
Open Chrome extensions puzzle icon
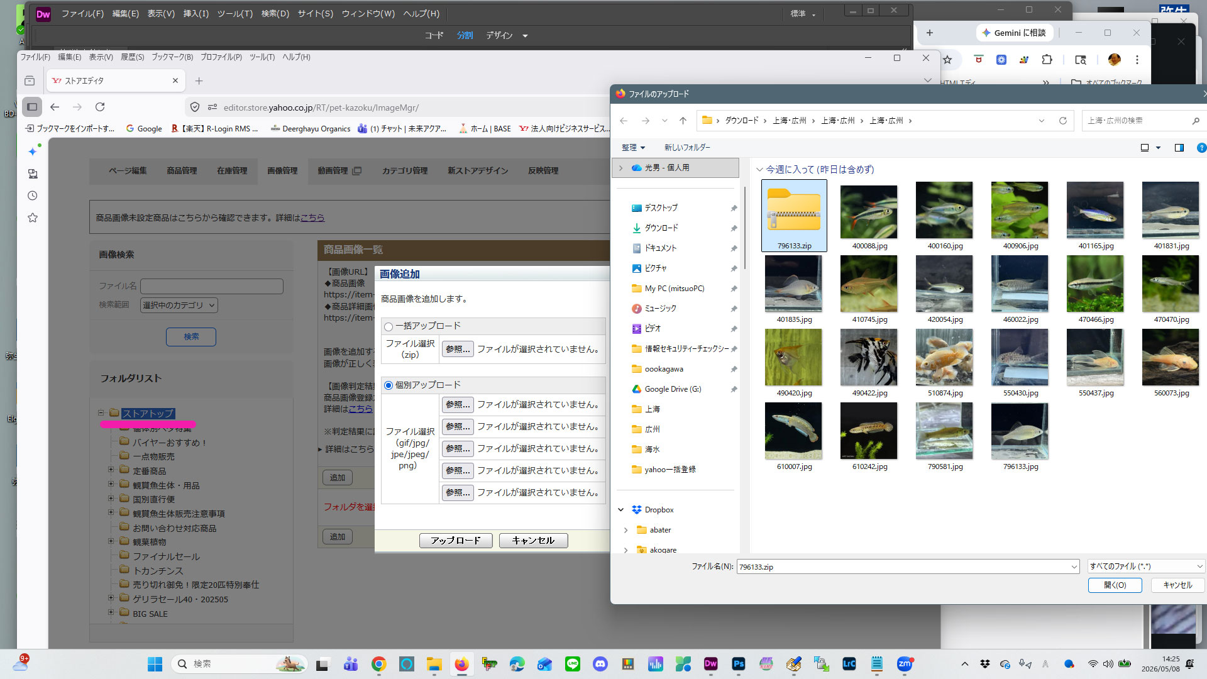(x=1047, y=60)
